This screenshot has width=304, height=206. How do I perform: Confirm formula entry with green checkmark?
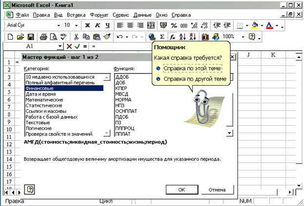coord(77,46)
